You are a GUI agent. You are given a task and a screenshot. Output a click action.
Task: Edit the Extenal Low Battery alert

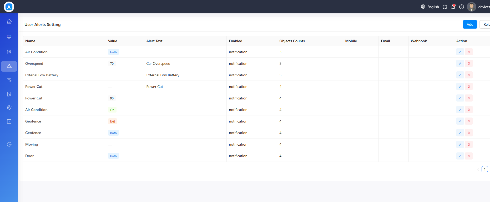coord(460,75)
